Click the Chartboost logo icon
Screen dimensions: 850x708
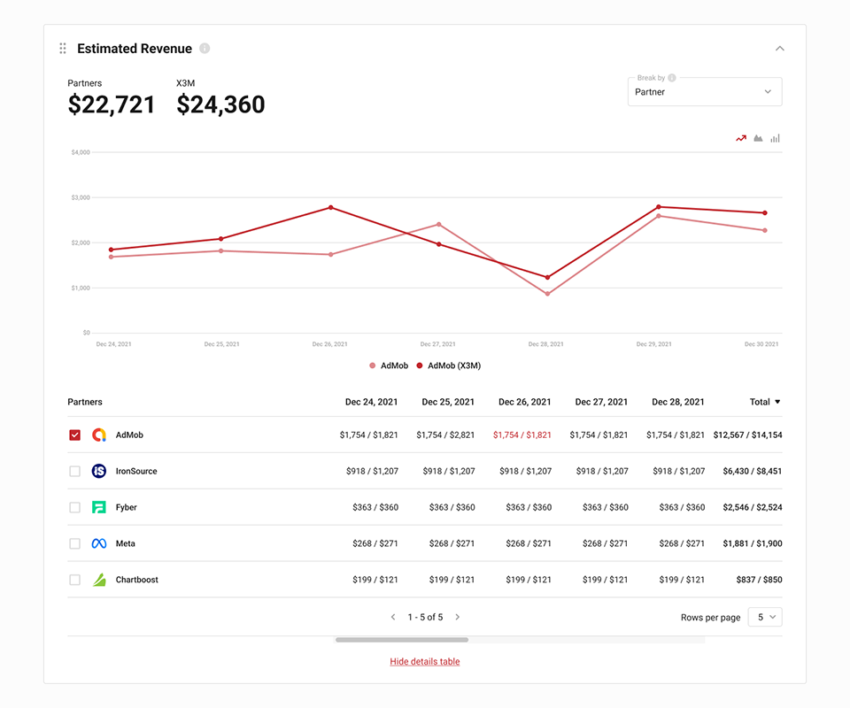click(98, 580)
